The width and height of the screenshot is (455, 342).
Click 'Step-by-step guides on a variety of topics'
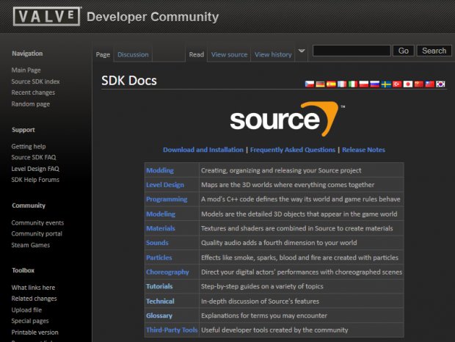(262, 286)
